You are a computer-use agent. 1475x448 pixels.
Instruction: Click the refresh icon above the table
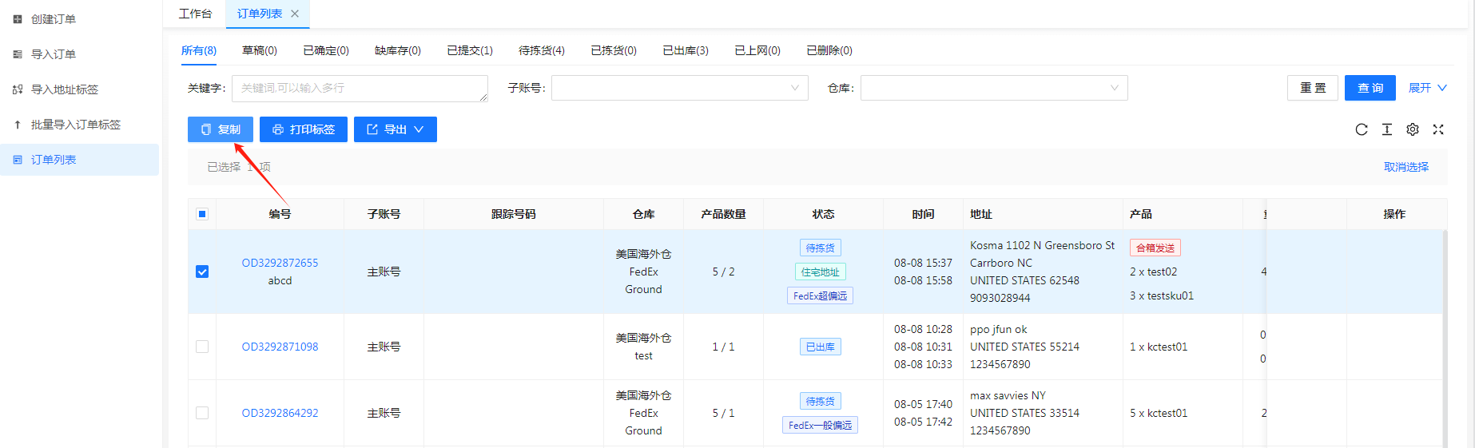pos(1362,129)
